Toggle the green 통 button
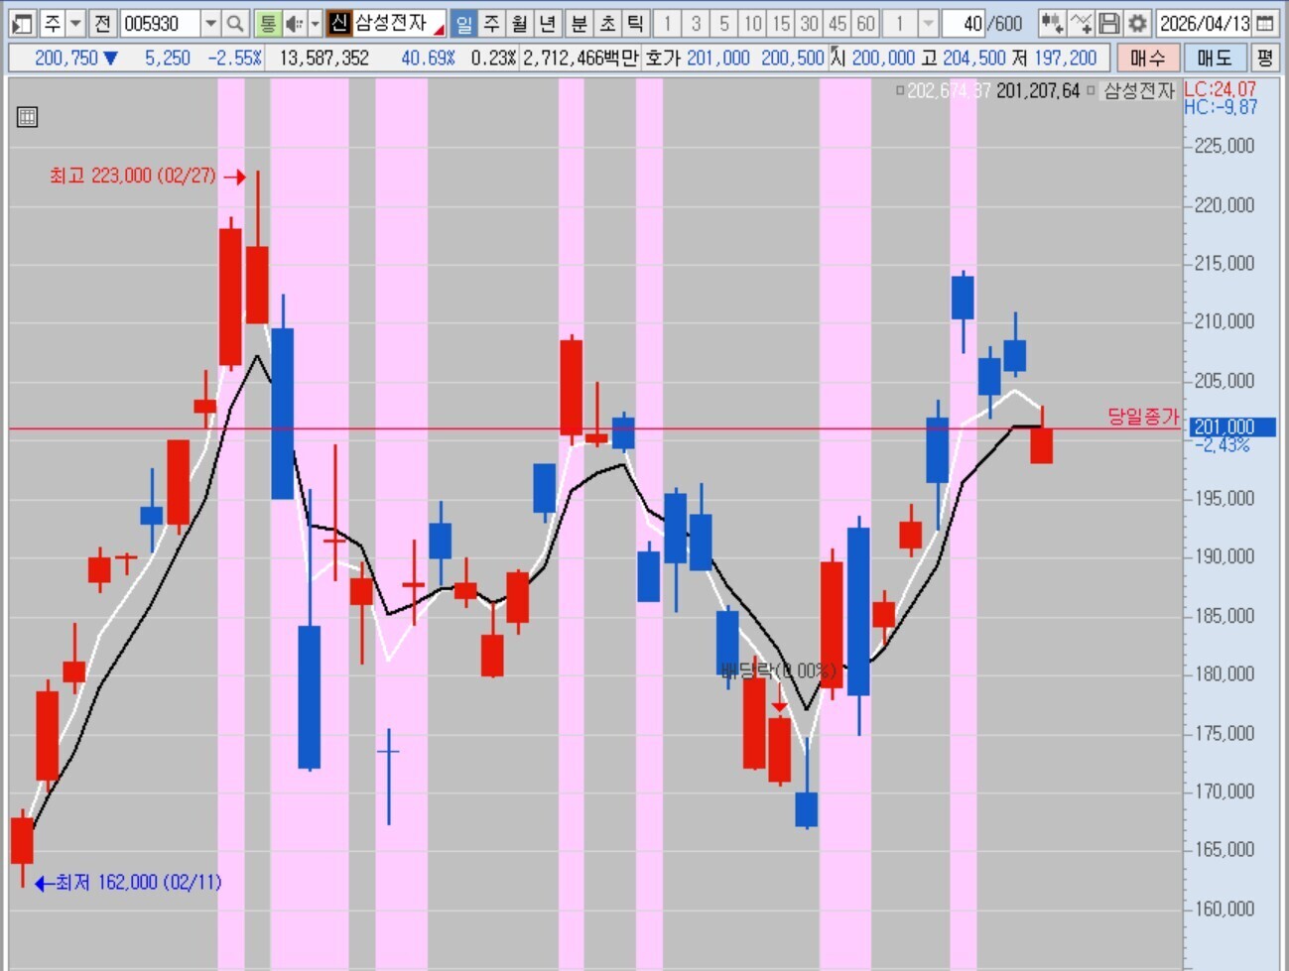 (267, 23)
